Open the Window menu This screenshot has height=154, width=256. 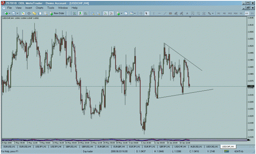tap(63, 8)
